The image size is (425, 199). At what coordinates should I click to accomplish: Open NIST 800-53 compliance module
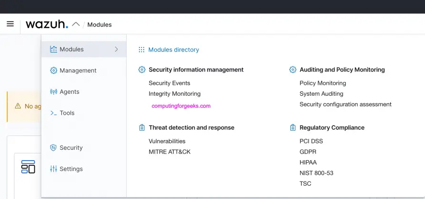pyautogui.click(x=316, y=173)
